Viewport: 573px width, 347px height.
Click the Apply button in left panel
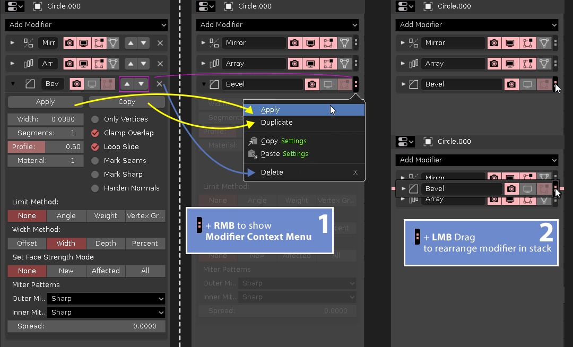click(45, 102)
